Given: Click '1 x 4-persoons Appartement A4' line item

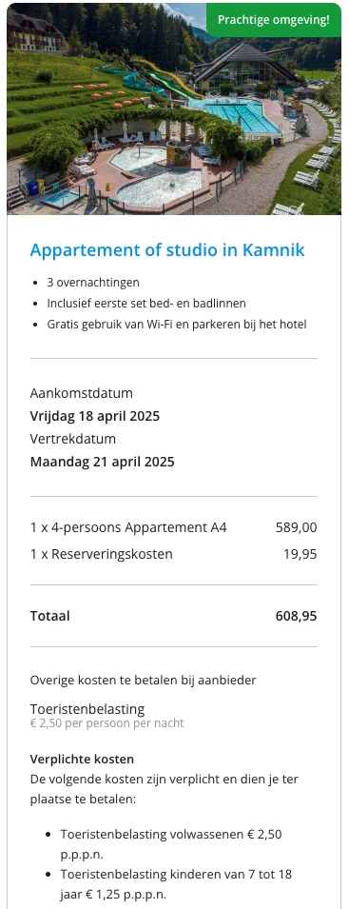Looking at the screenshot, I should click(128, 527).
